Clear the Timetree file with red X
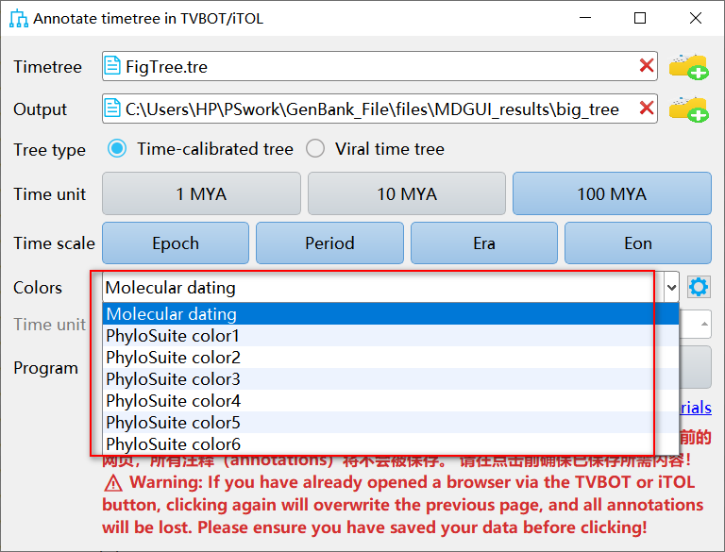725x552 pixels. click(647, 66)
